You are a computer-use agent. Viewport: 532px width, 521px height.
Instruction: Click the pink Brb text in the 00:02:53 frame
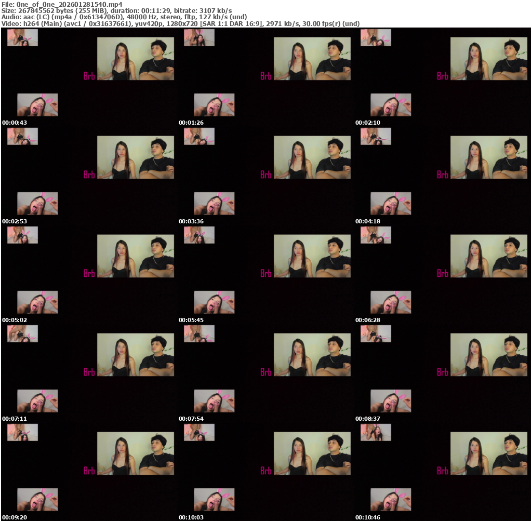tap(89, 175)
